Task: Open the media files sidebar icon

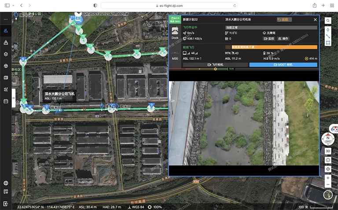Action: 6,77
